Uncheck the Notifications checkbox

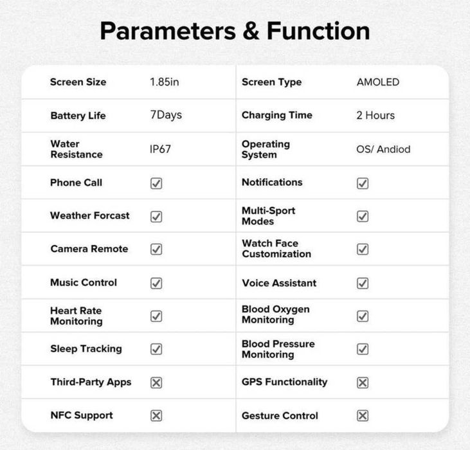click(x=363, y=183)
